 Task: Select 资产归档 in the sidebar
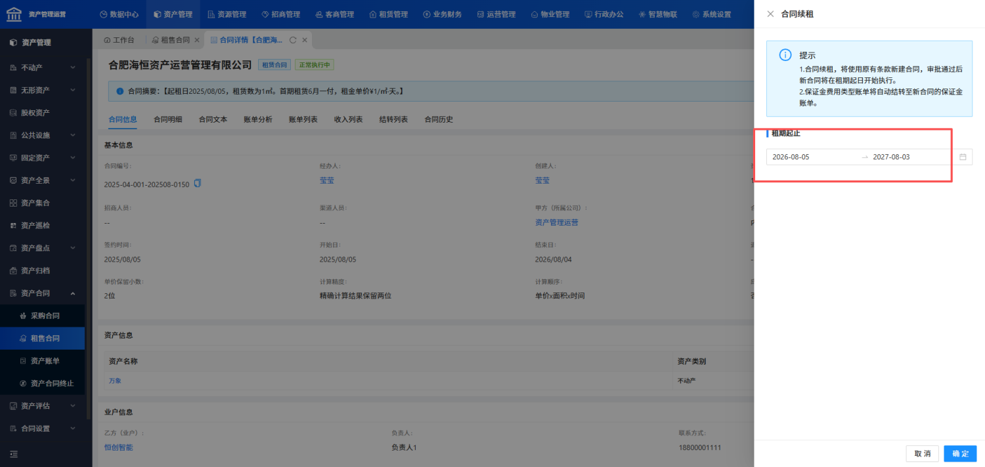click(43, 271)
